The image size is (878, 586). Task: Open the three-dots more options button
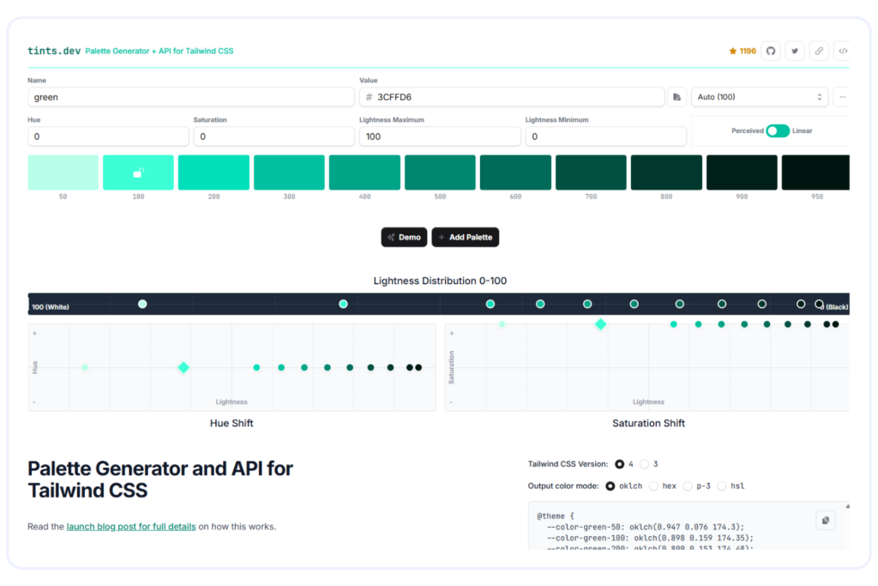click(x=842, y=97)
